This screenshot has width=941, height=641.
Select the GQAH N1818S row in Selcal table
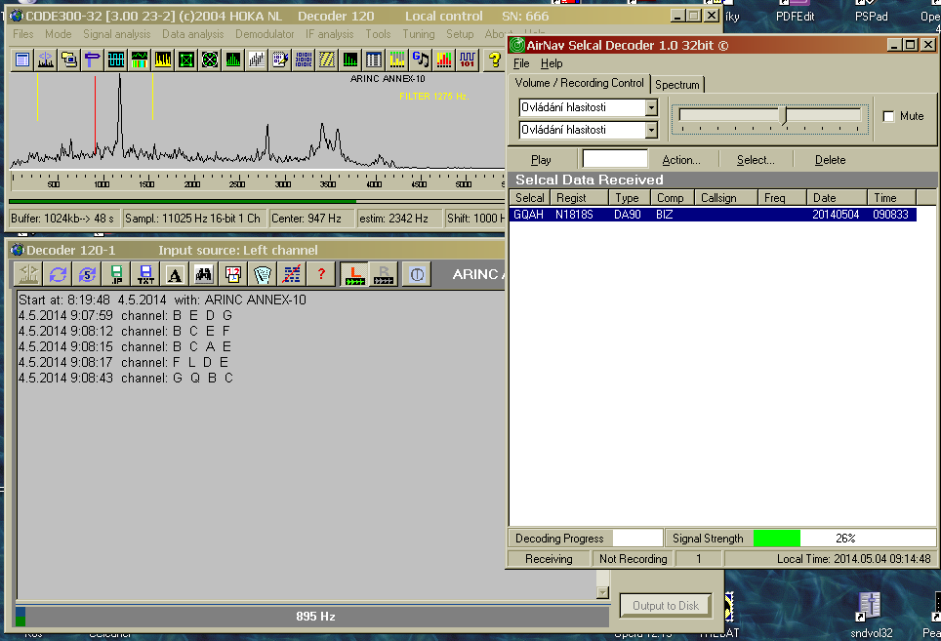click(x=713, y=215)
